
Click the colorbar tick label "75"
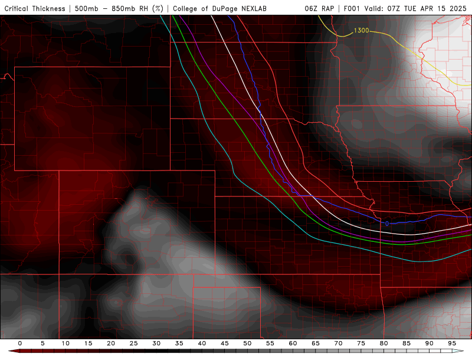pyautogui.click(x=361, y=343)
